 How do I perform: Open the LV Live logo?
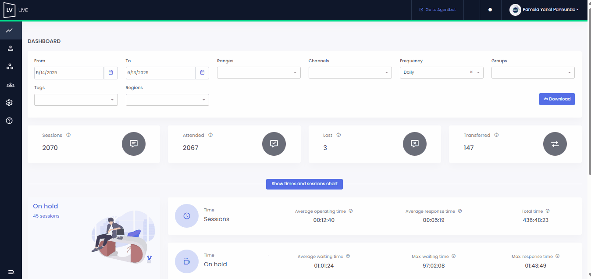pos(9,10)
